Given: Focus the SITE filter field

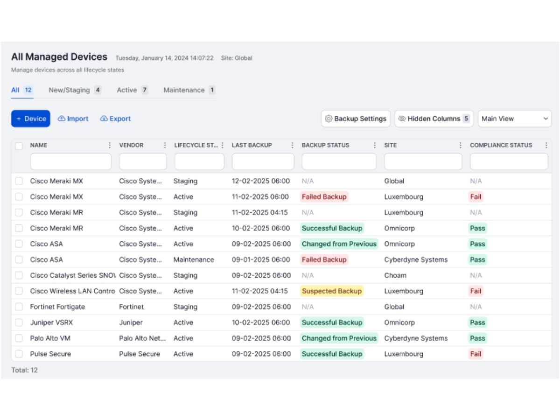Looking at the screenshot, I should tap(423, 161).
